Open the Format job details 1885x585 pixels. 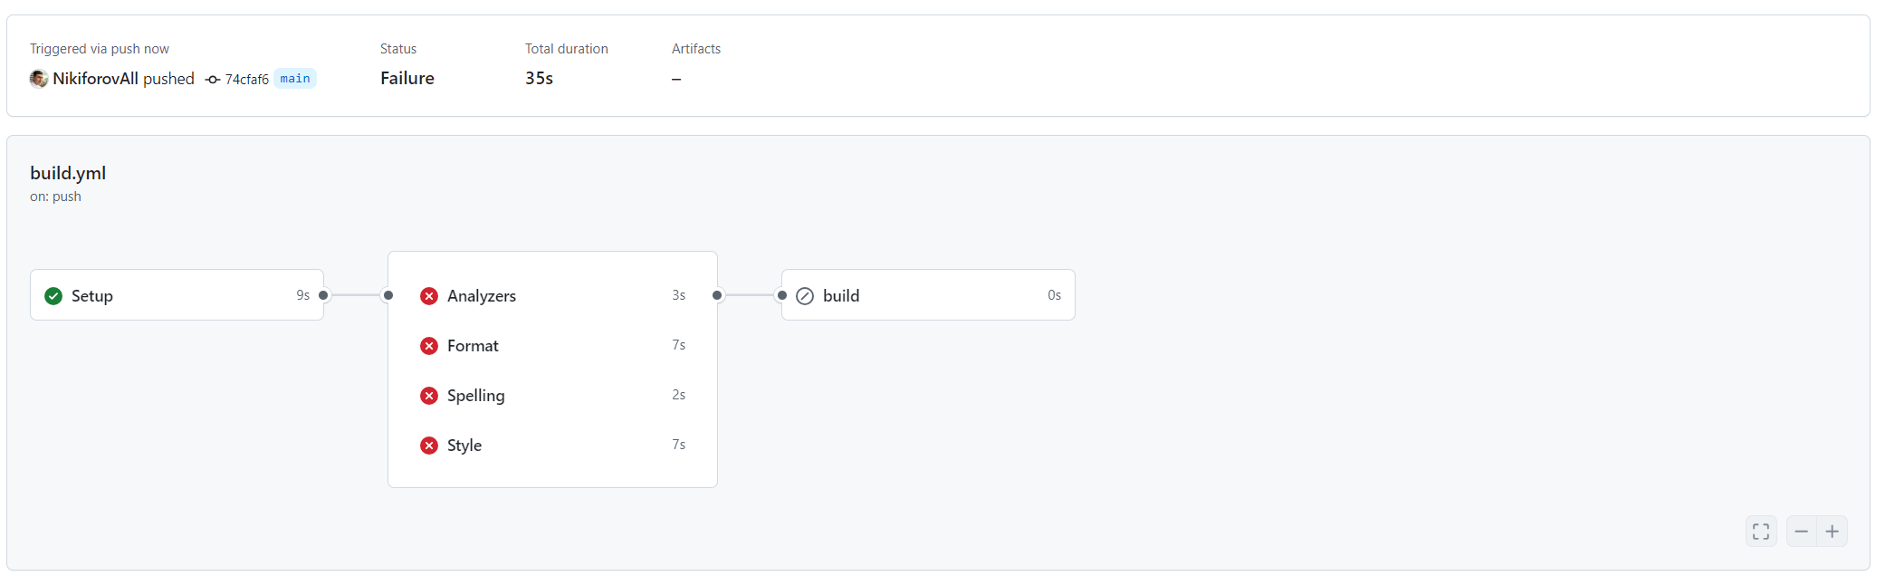click(x=552, y=346)
